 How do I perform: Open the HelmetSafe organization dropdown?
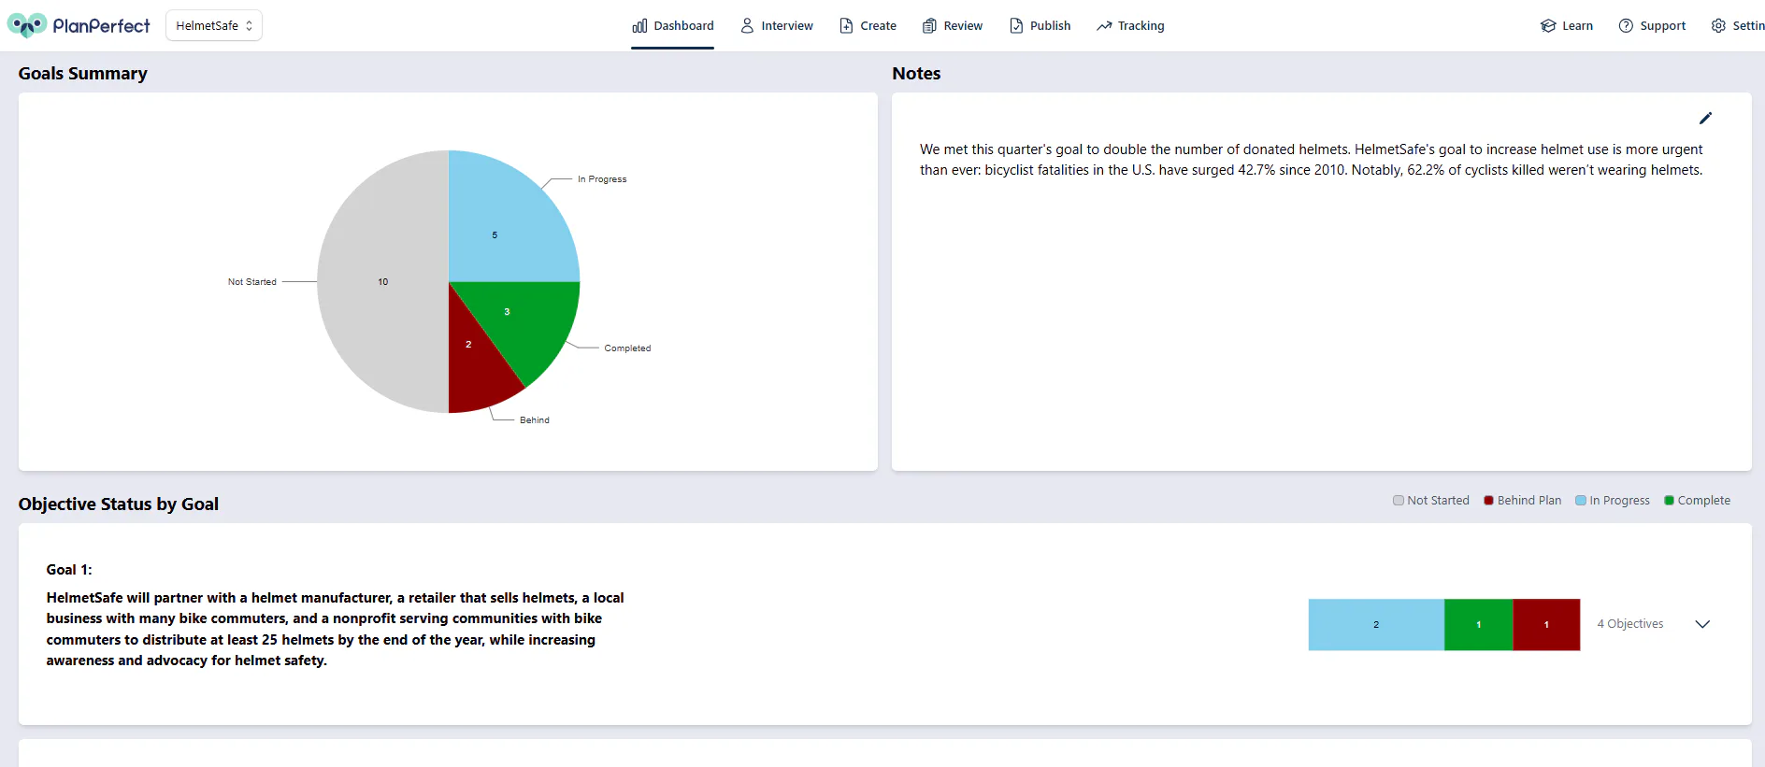click(x=214, y=25)
